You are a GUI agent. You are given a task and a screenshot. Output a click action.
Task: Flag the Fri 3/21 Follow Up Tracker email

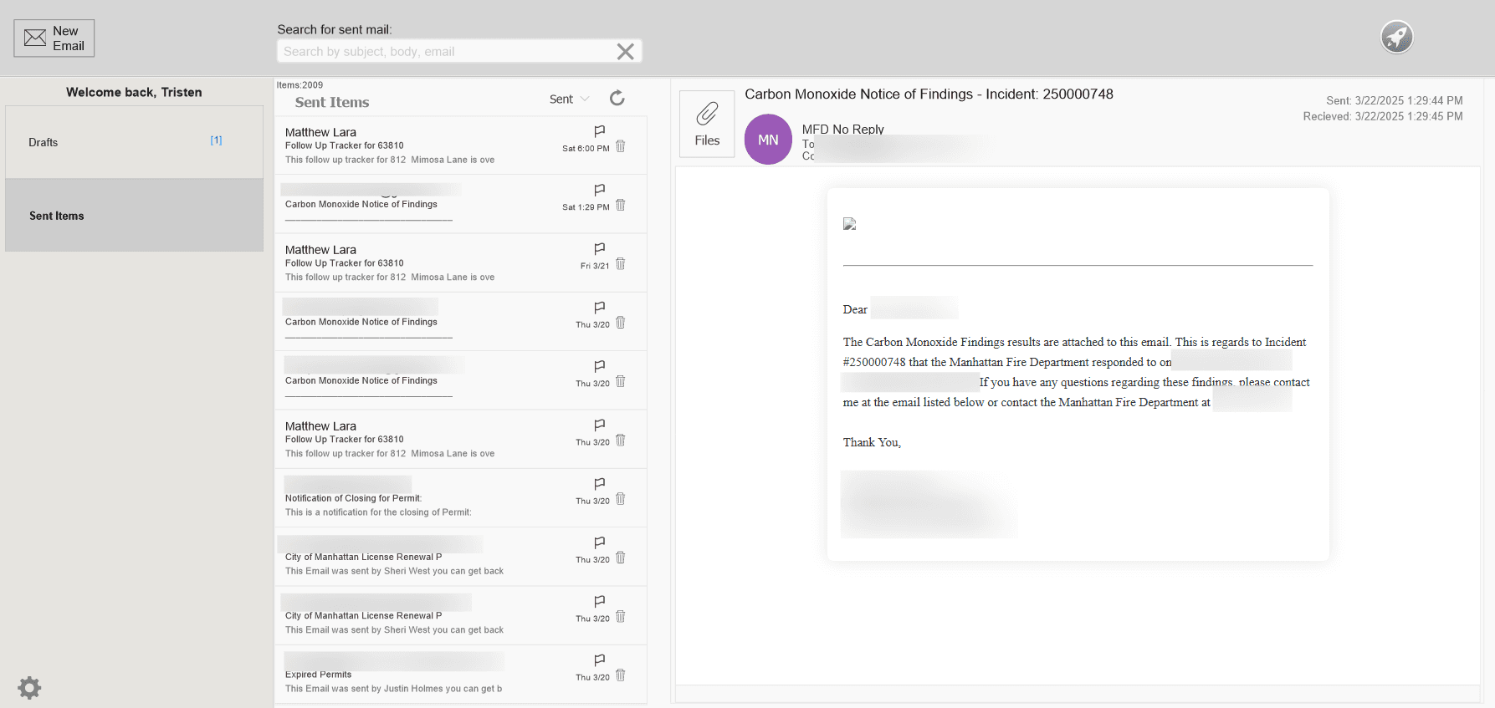599,248
